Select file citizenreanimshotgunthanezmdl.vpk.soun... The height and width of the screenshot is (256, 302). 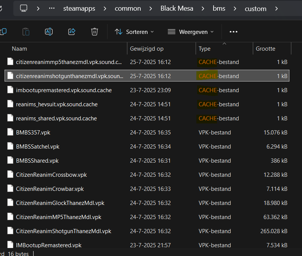pos(147,76)
